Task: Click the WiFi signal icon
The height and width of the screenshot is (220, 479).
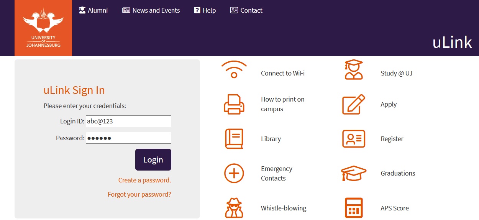Action: point(234,70)
